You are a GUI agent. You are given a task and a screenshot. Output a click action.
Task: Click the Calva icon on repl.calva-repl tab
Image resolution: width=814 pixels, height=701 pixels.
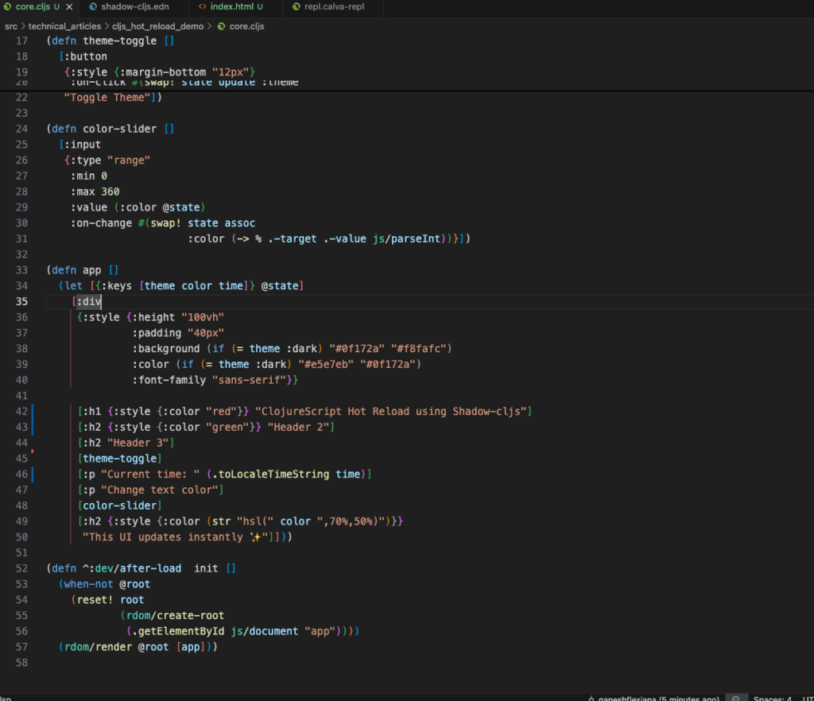click(295, 7)
